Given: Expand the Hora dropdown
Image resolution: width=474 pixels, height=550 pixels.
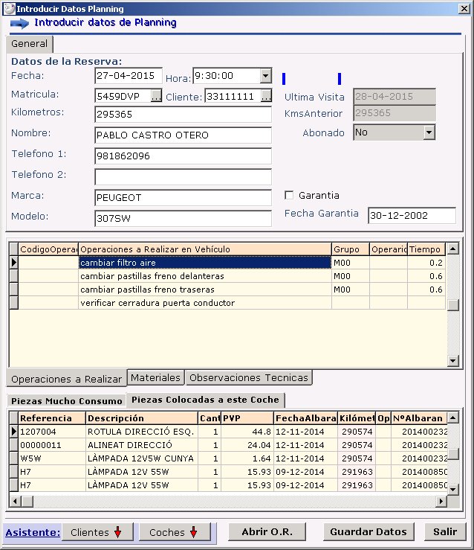Looking at the screenshot, I should 266,75.
